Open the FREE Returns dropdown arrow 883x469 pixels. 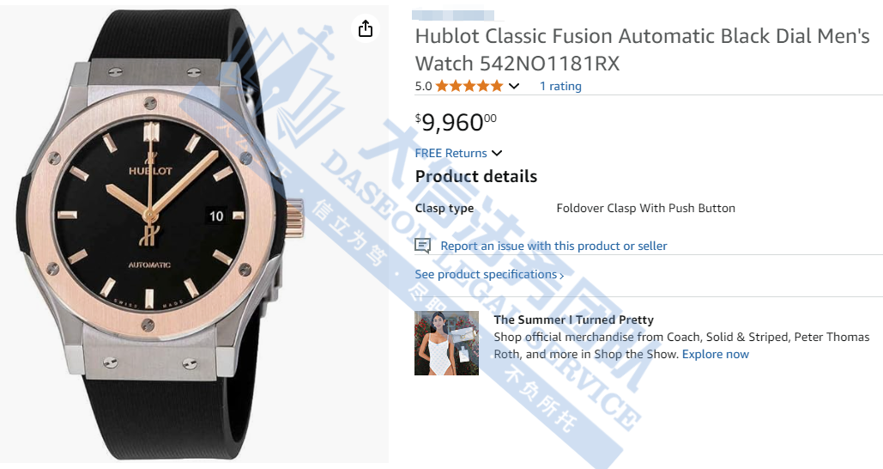pos(497,154)
